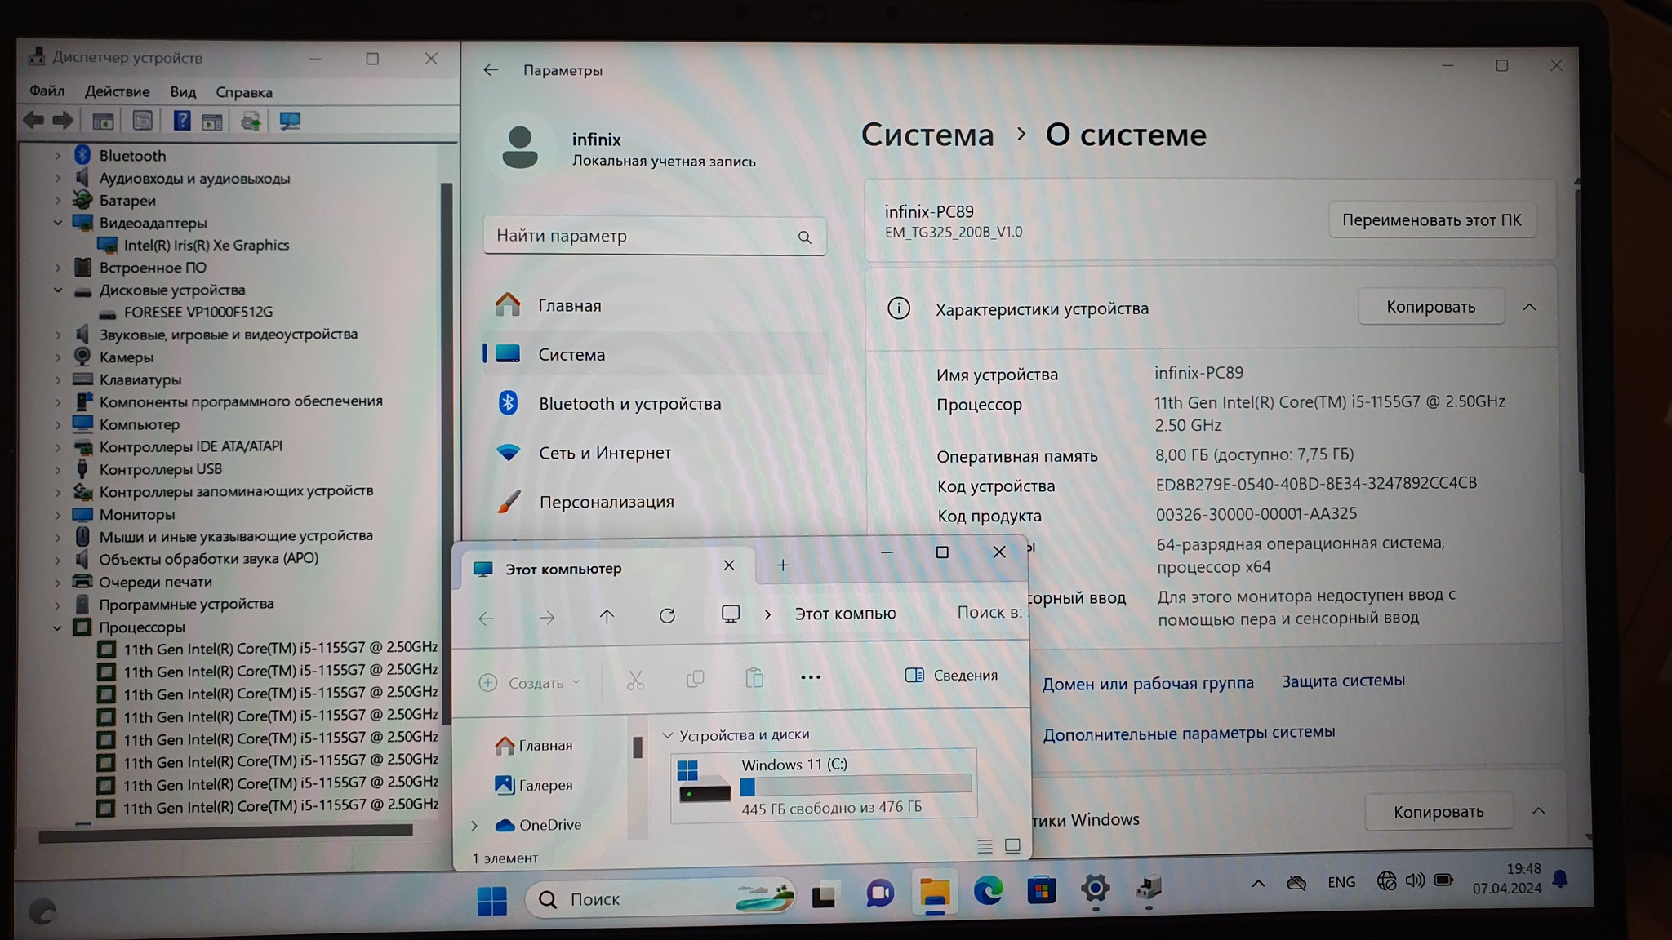
Task: Open Microsoft Store from taskbar
Action: [x=1042, y=891]
